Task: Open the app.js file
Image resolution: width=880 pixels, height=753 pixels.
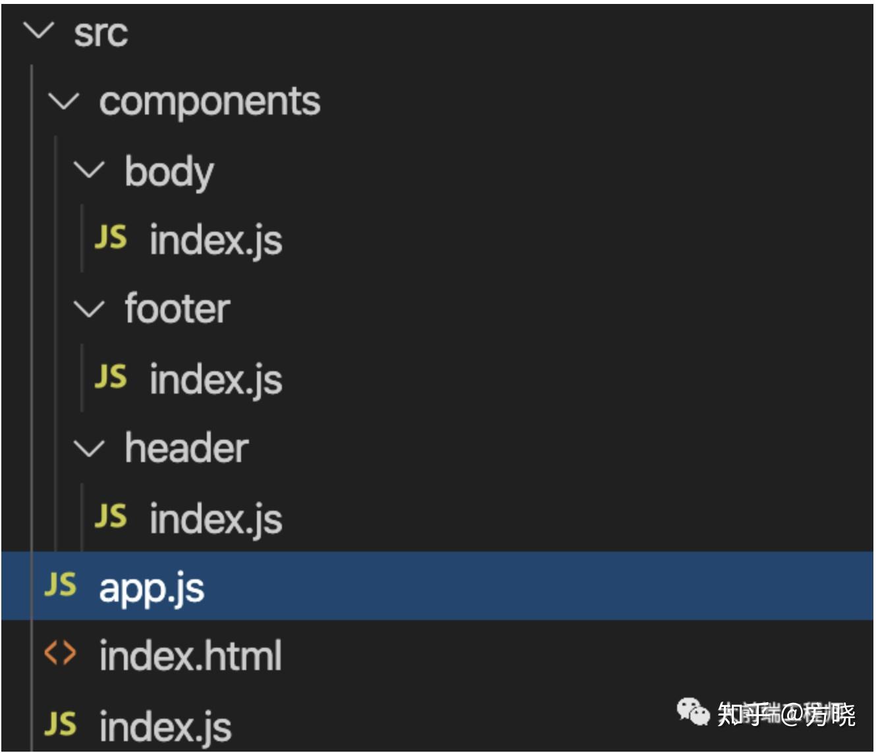Action: 151,587
